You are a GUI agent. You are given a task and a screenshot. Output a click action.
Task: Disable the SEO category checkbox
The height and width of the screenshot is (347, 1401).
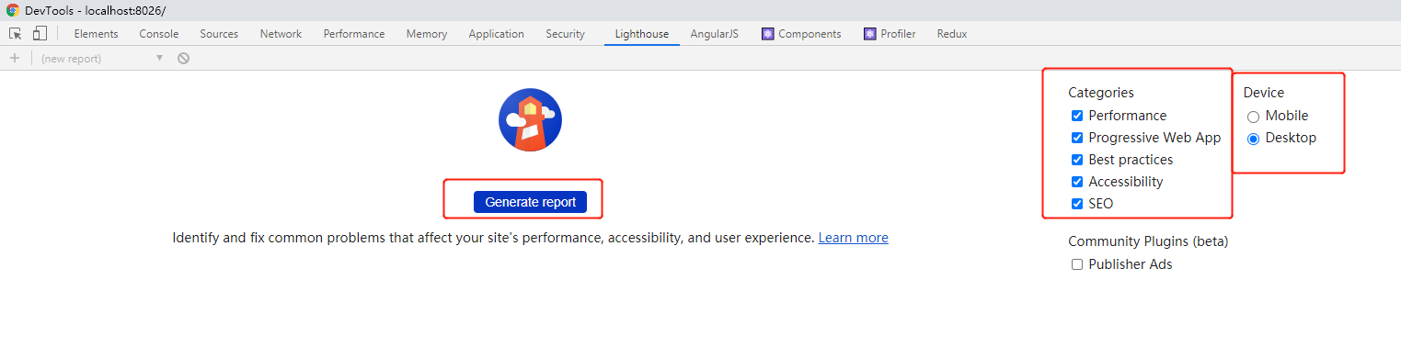[x=1077, y=204]
